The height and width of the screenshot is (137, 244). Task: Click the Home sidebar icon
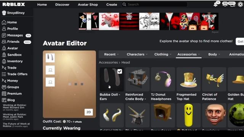point(4,22)
